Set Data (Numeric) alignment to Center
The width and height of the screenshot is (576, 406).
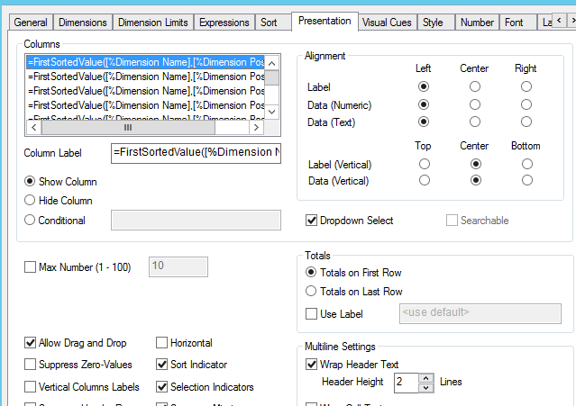coord(475,105)
